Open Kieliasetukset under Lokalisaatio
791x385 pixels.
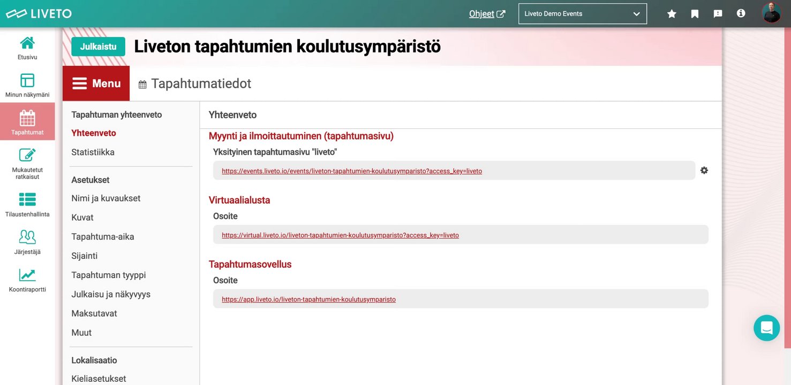(x=99, y=379)
